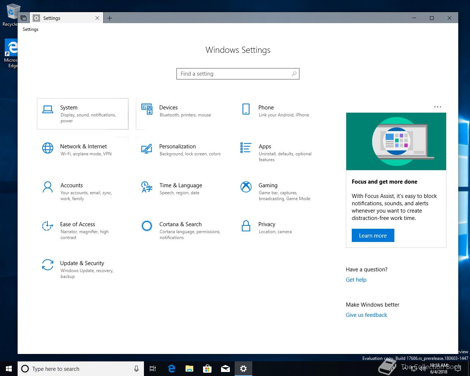
Task: Click the Ease of Access title
Action: 78,224
